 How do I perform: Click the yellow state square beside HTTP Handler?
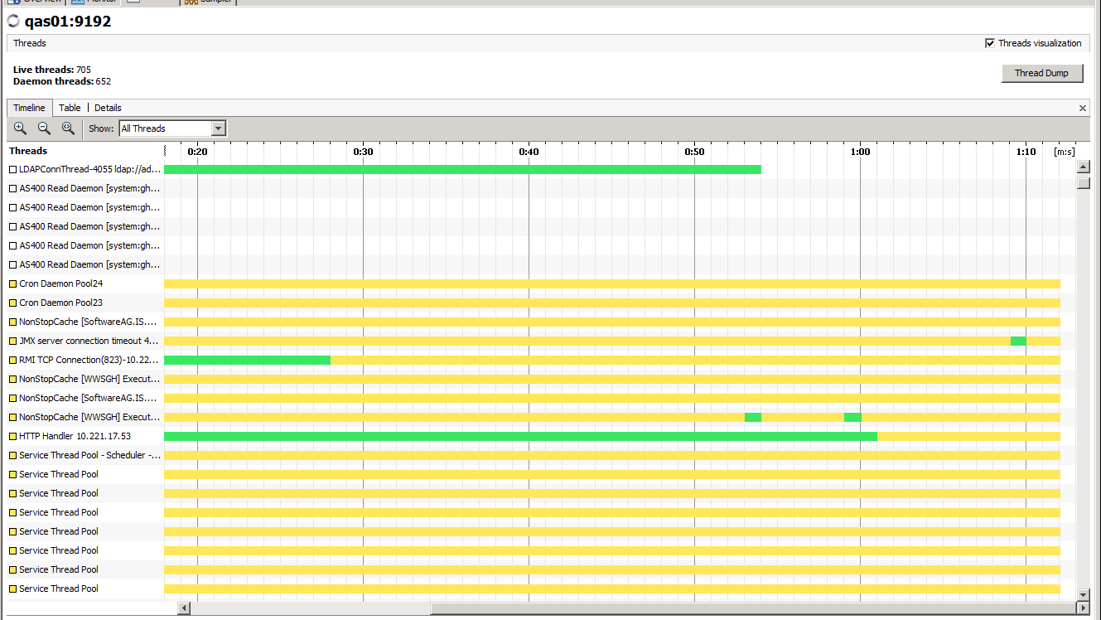pos(12,436)
